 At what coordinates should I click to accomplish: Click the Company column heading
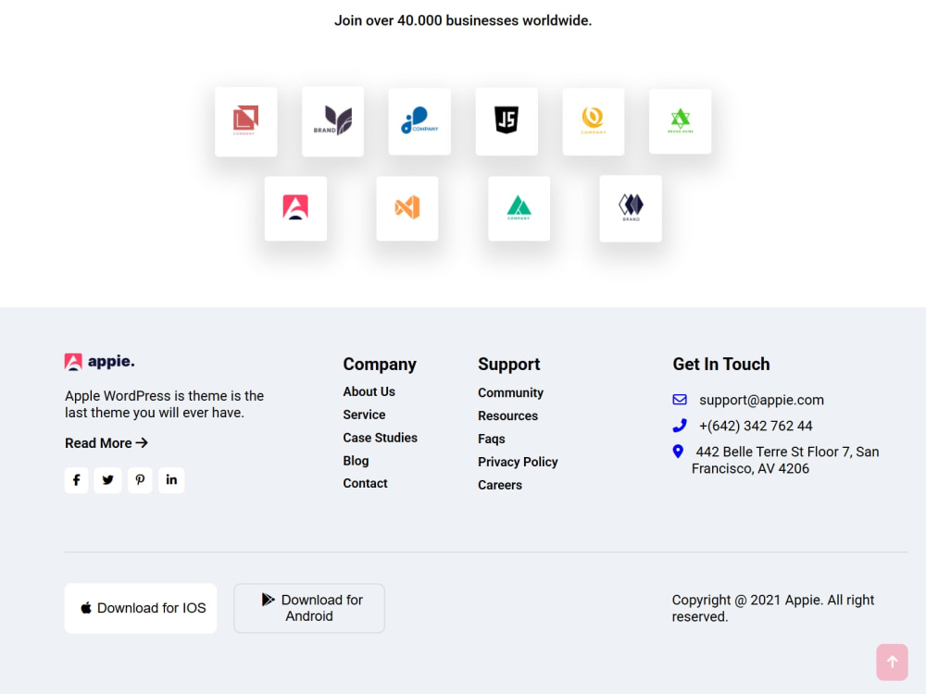[x=380, y=365]
